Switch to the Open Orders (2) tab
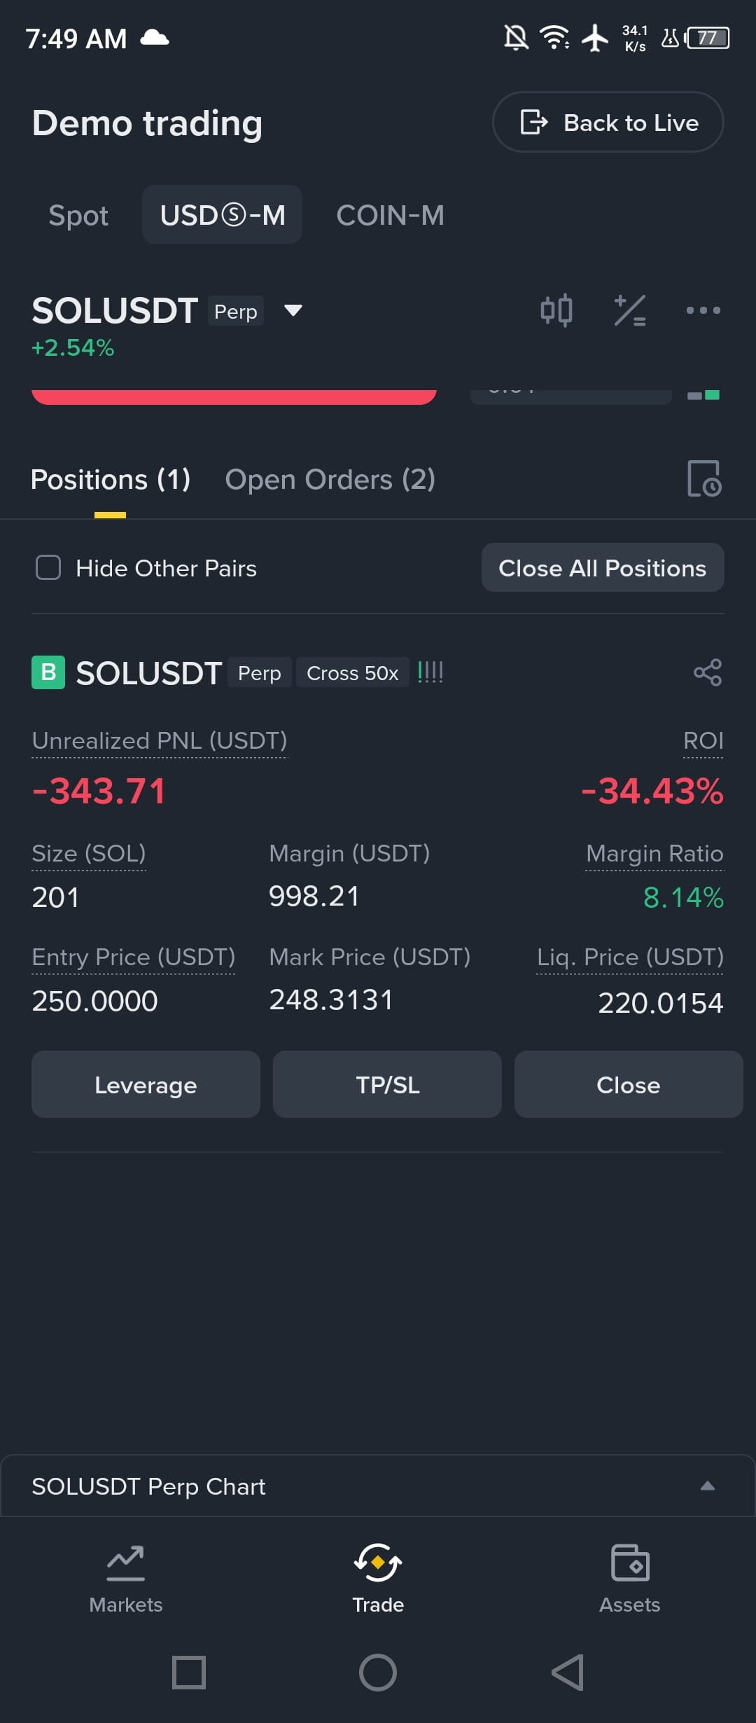 (330, 480)
